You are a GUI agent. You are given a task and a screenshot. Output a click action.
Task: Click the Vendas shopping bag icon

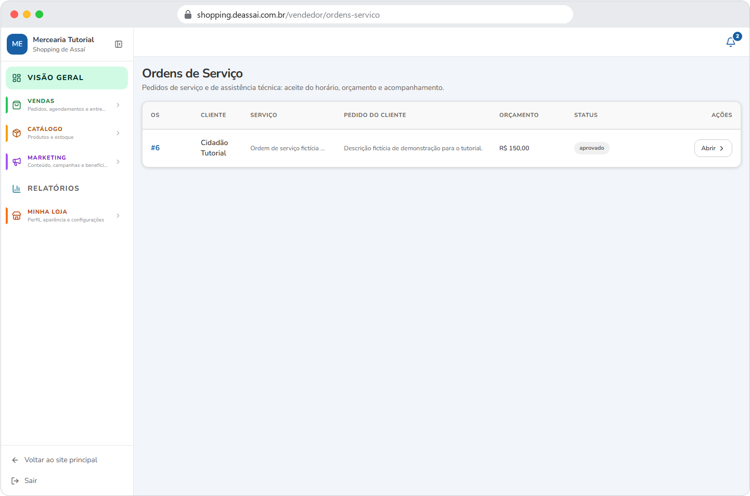(x=17, y=105)
